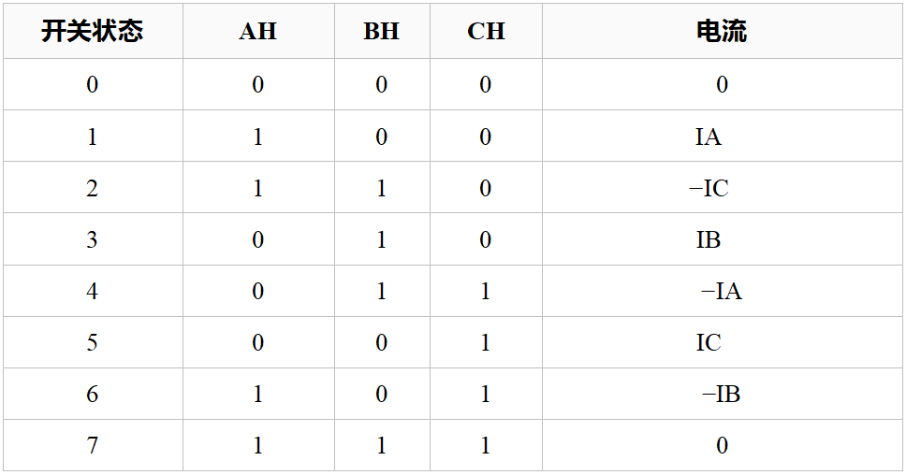Select switch state 4 in first column
Image resolution: width=906 pixels, height=475 pixels.
tap(93, 291)
